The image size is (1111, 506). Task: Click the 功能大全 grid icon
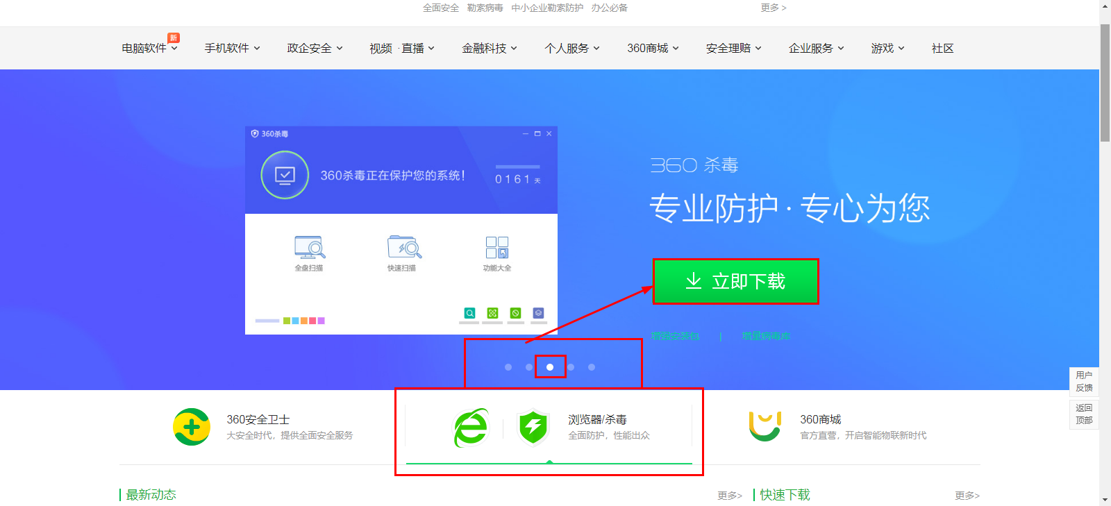pyautogui.click(x=497, y=247)
